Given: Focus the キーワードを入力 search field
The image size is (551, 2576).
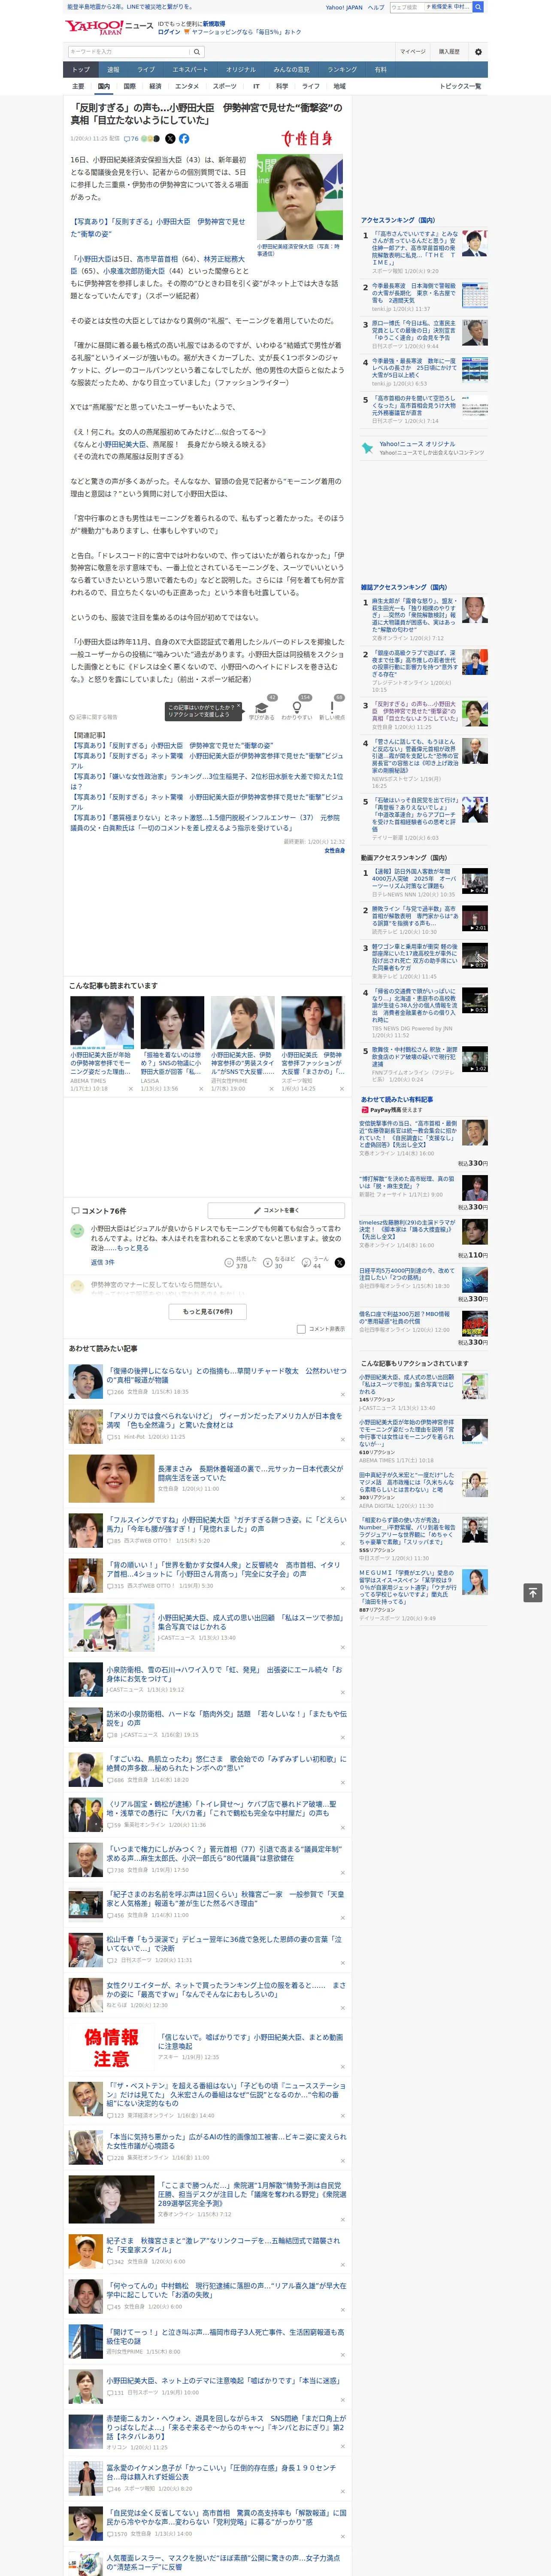Looking at the screenshot, I should pos(129,52).
